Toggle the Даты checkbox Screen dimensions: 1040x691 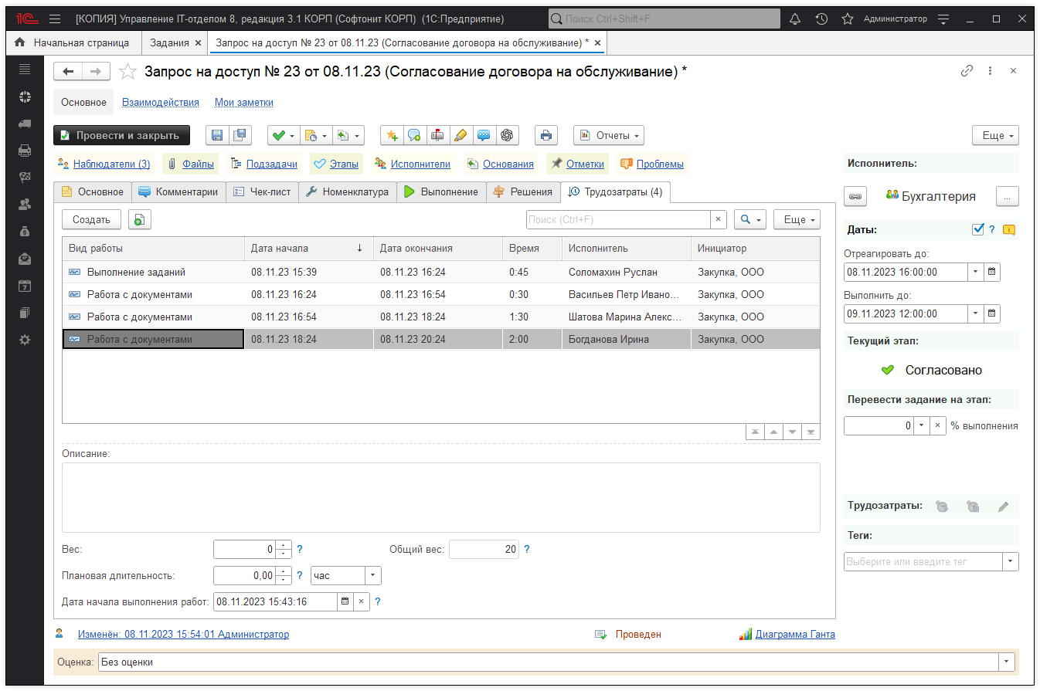pyautogui.click(x=978, y=229)
